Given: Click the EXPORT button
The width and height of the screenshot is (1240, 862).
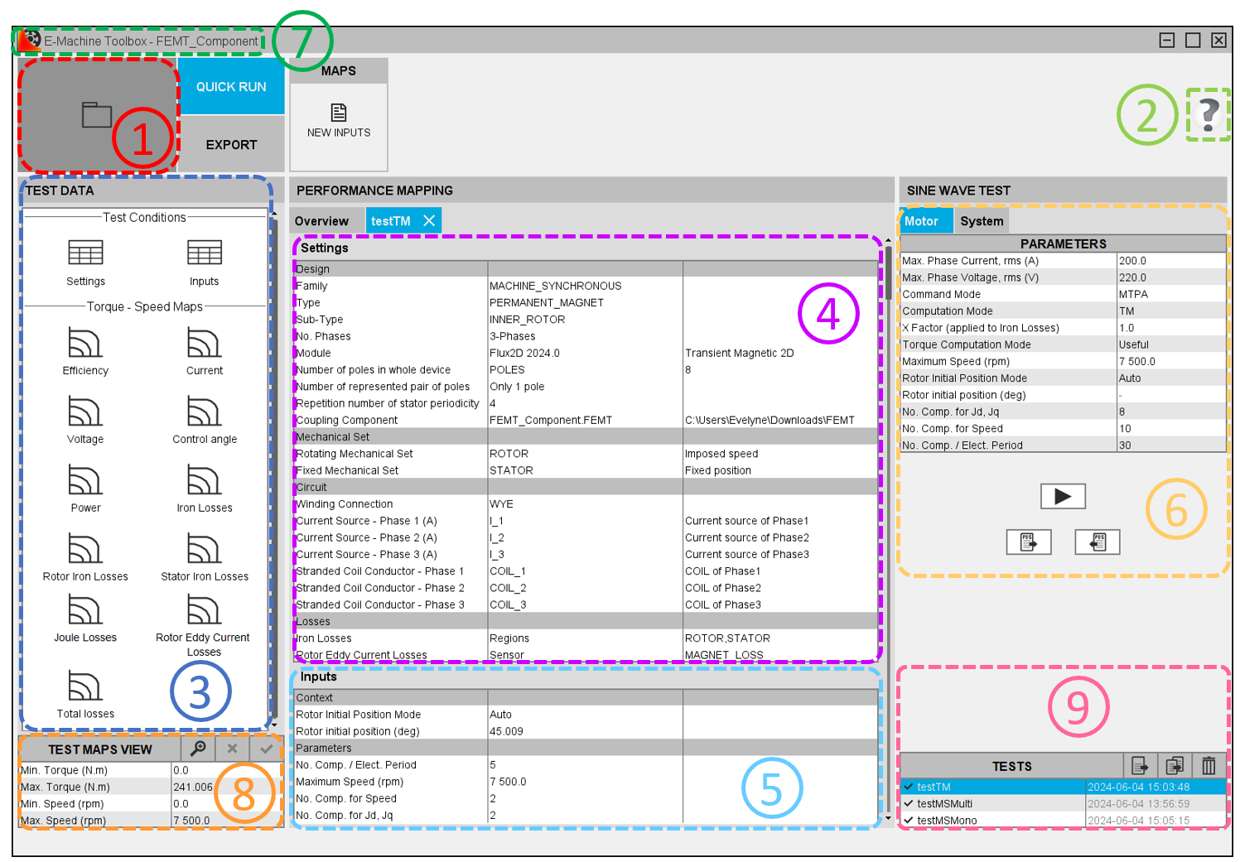Looking at the screenshot, I should [231, 145].
